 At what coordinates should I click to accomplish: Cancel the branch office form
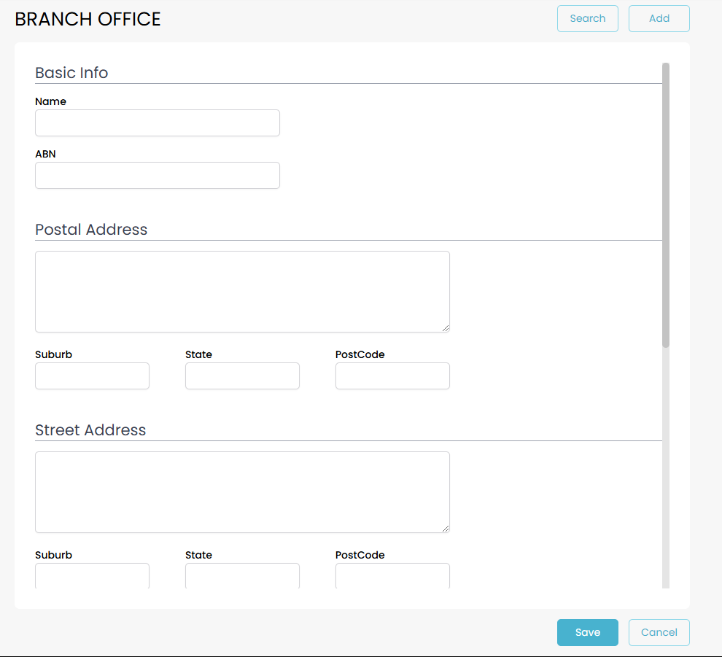click(x=659, y=632)
